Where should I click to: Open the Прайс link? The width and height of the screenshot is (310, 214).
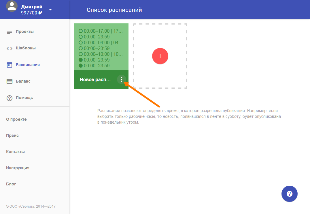12,135
